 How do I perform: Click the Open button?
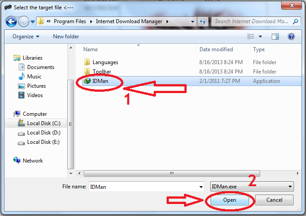(230, 200)
